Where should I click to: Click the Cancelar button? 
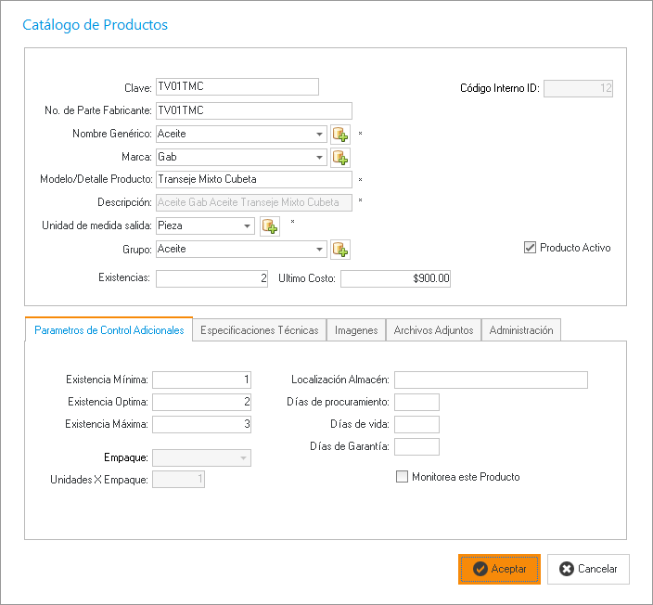[589, 569]
